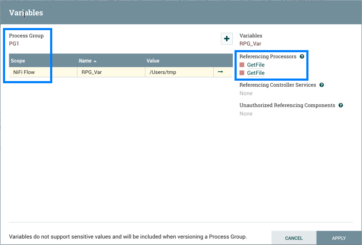Click the help icon beside Unauthorized Referencing Components
The height and width of the screenshot is (245, 362).
[341, 105]
